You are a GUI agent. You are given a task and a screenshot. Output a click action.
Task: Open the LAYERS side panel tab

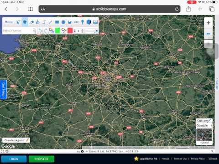point(217,84)
